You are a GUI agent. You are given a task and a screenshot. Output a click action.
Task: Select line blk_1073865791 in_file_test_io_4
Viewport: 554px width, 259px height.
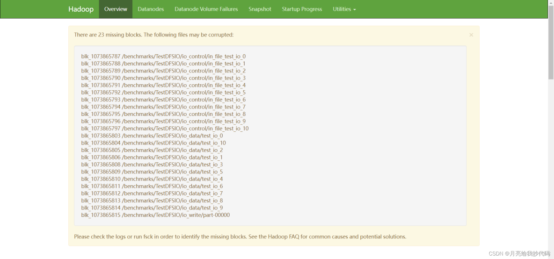pos(163,85)
